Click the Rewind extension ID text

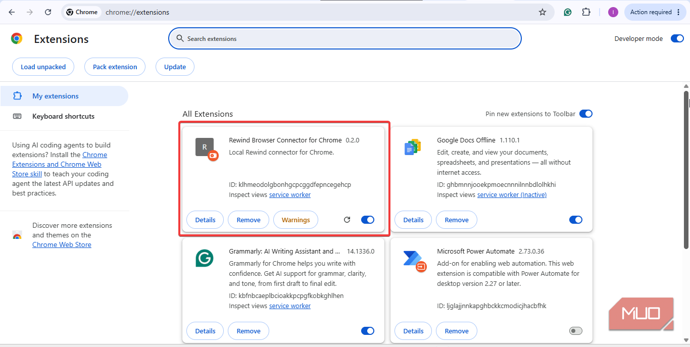[x=290, y=184]
